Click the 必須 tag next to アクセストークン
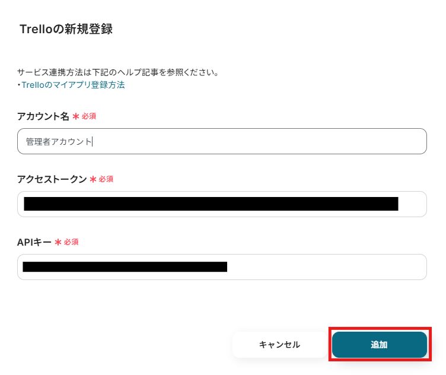This screenshot has width=446, height=375. 106,179
